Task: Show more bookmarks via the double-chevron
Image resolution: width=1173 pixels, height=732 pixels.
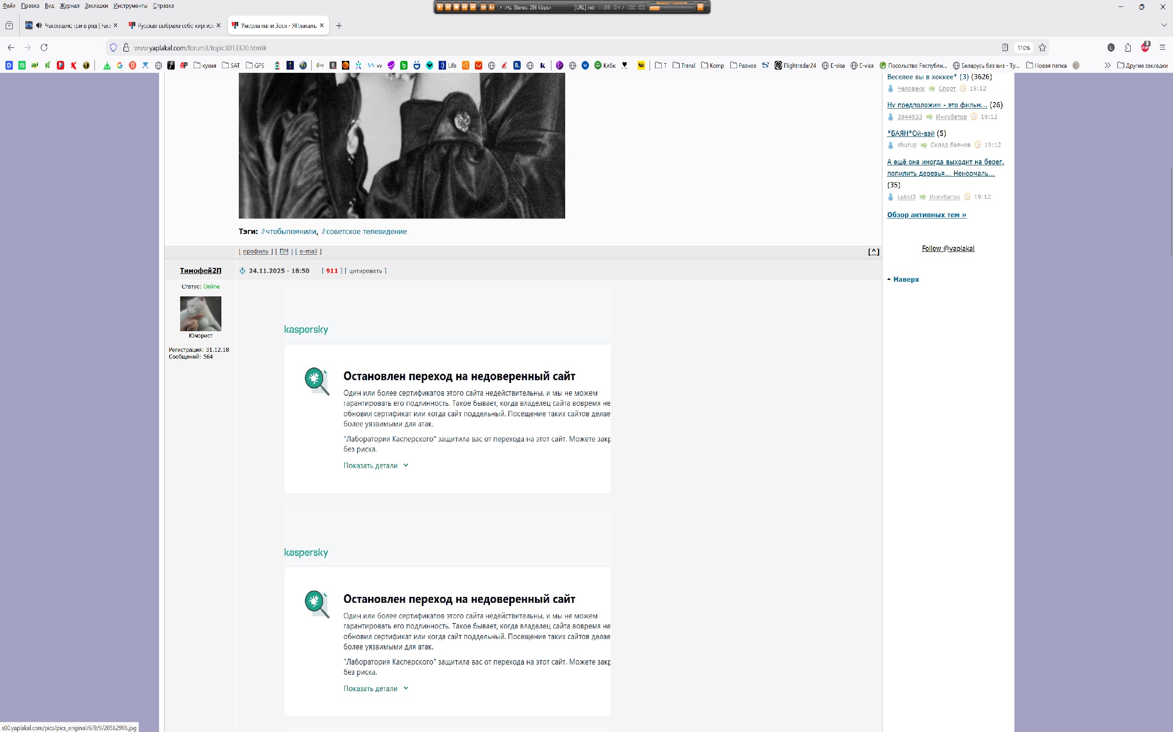Action: [1107, 66]
